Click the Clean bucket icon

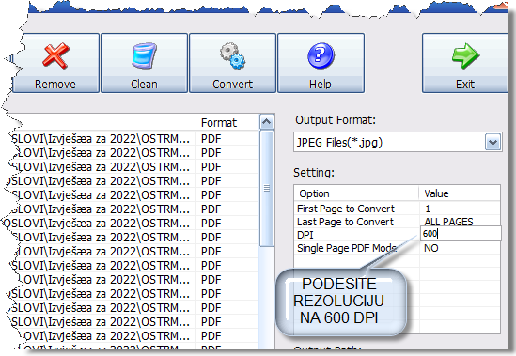tap(144, 55)
